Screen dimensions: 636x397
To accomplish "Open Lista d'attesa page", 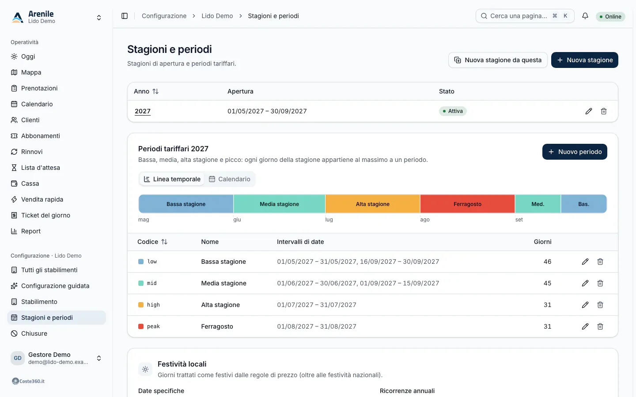I will coord(57,168).
